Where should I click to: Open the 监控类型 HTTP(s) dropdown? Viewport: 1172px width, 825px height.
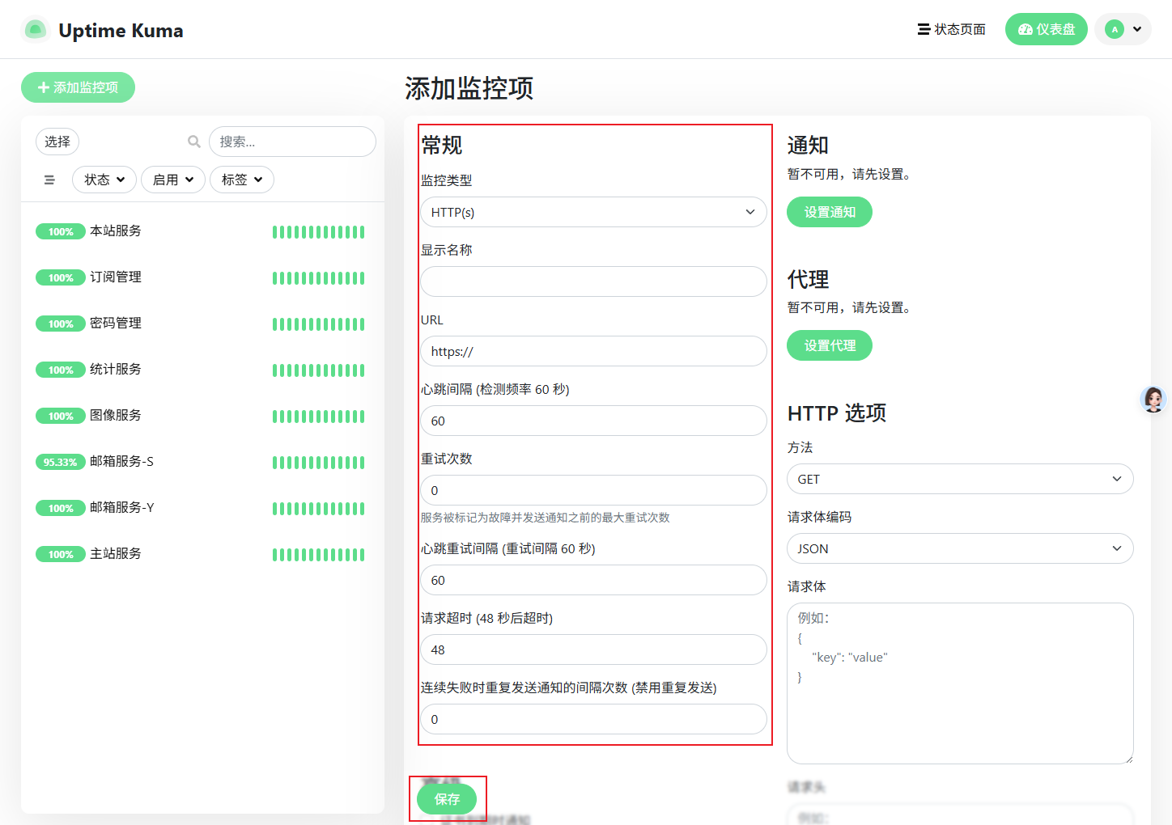593,212
